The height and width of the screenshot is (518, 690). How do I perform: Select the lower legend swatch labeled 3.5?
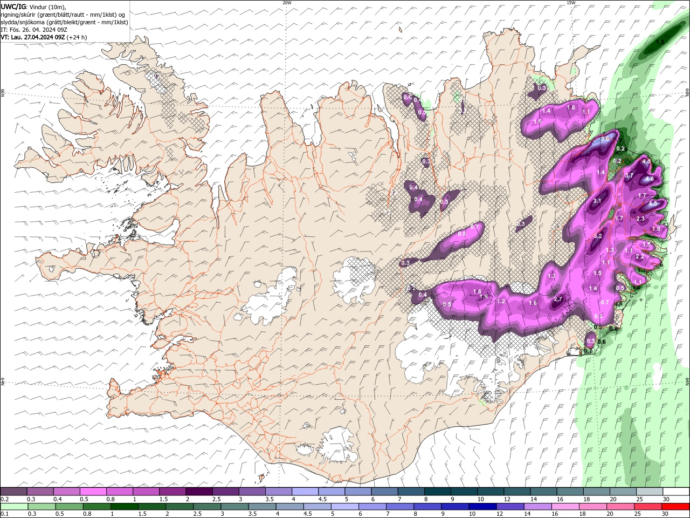click(261, 507)
